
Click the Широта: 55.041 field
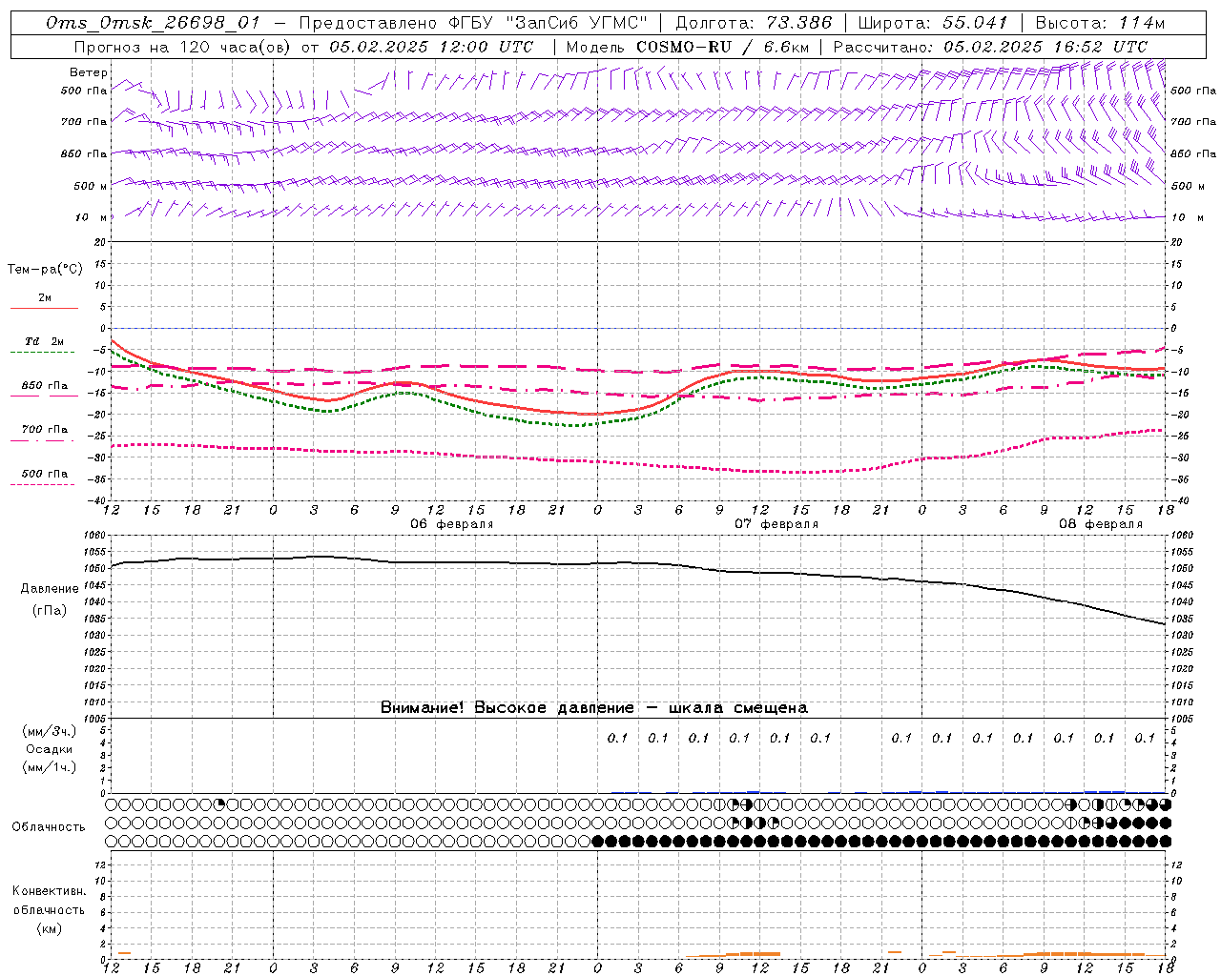(x=933, y=23)
